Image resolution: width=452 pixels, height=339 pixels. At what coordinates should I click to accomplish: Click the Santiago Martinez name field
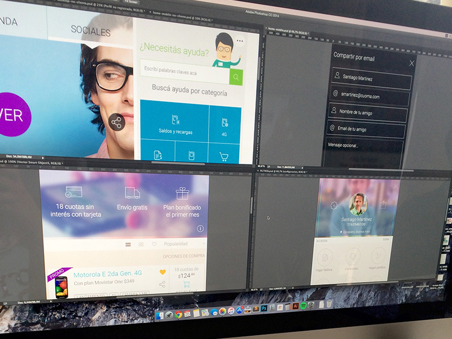[372, 79]
